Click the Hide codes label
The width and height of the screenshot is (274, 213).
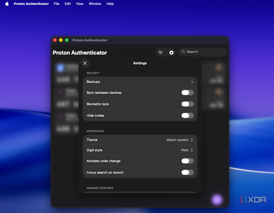pyautogui.click(x=96, y=115)
